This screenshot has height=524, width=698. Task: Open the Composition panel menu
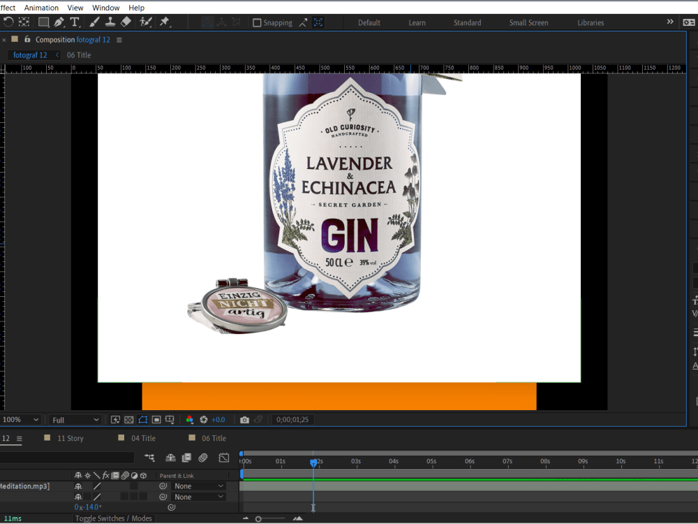(x=119, y=40)
